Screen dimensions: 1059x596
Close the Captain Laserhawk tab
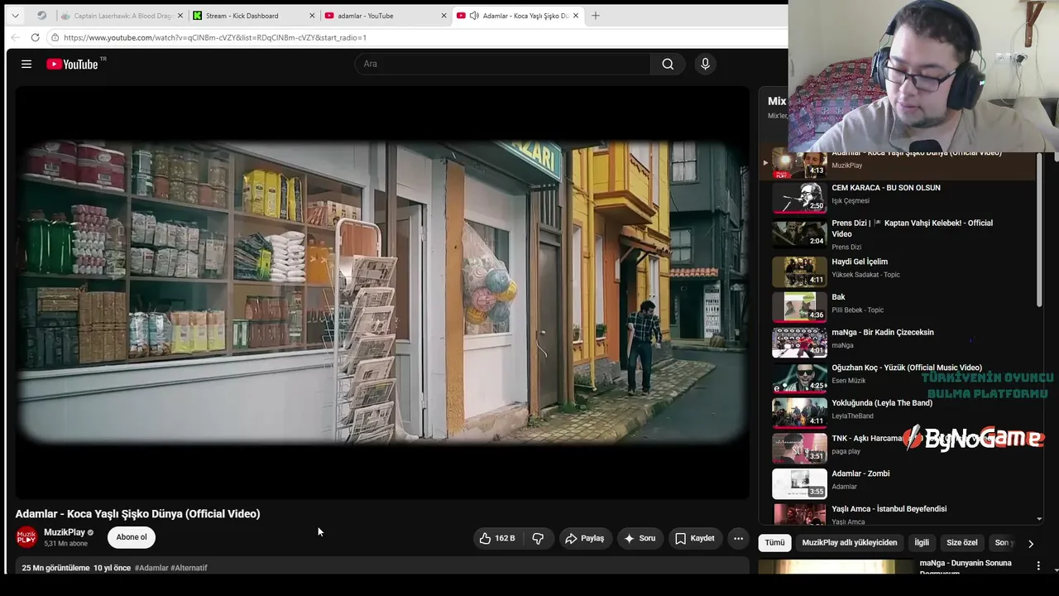[180, 16]
